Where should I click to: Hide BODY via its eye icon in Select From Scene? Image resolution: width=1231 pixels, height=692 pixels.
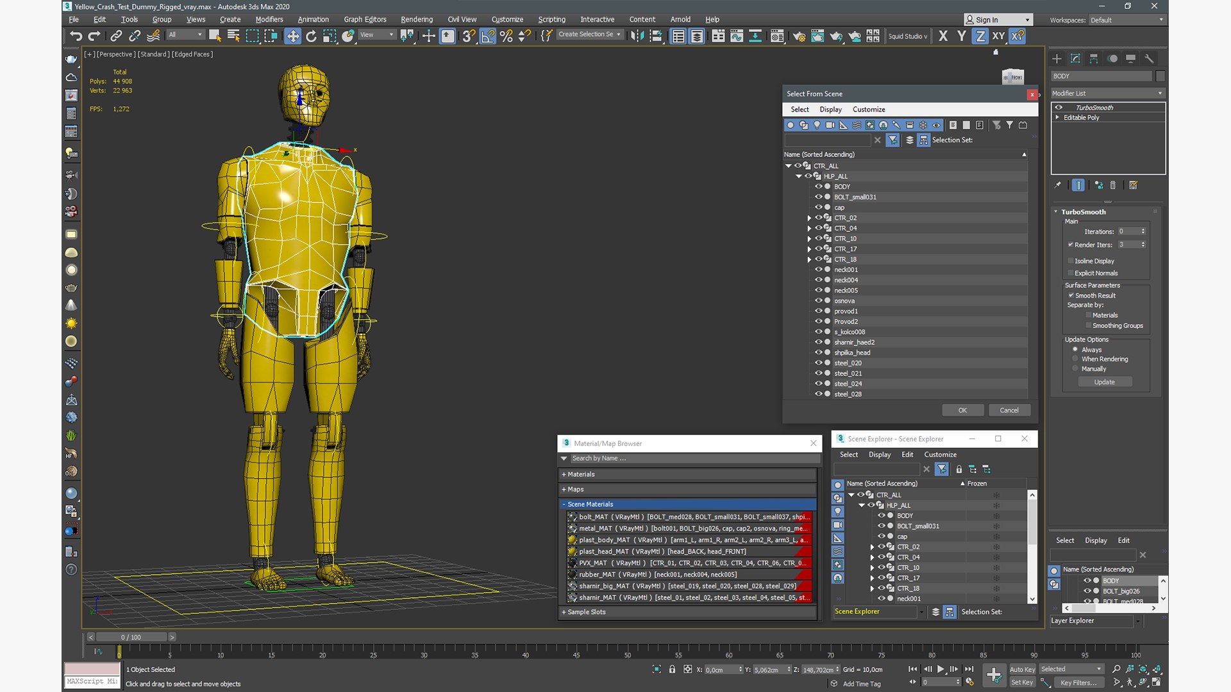[818, 186]
